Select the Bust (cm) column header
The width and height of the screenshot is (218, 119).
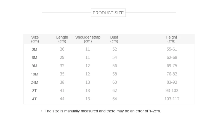pos(114,39)
